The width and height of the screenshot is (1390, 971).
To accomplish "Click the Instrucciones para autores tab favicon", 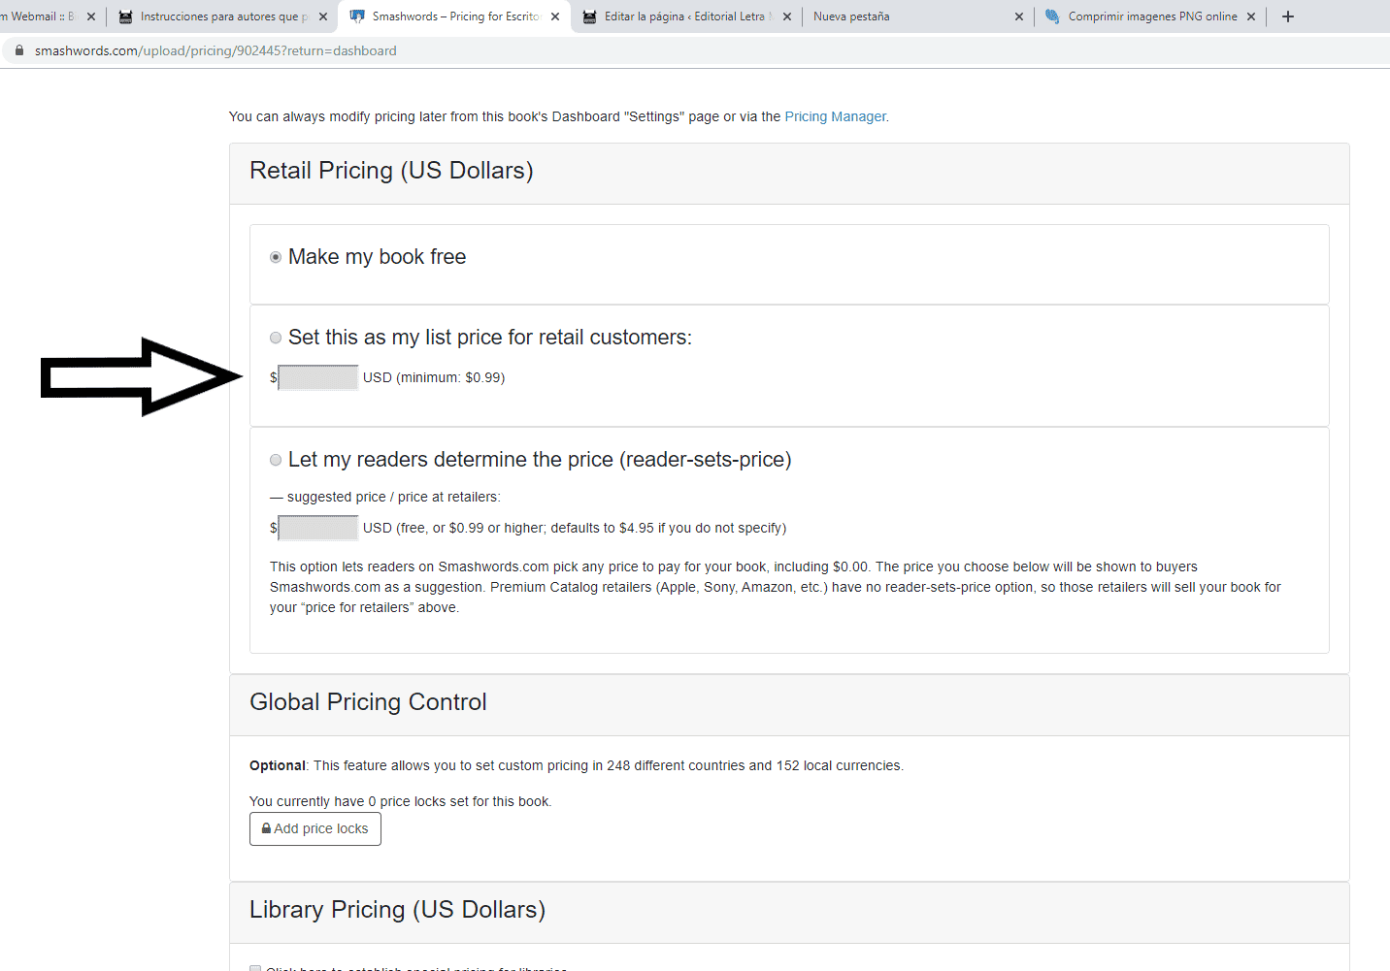I will click(125, 16).
